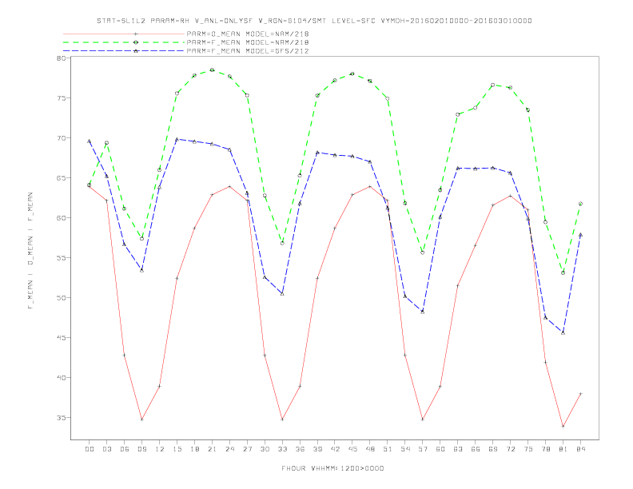Click y-axis tick value 40
Image resolution: width=633 pixels, height=489 pixels.
pyautogui.click(x=62, y=378)
